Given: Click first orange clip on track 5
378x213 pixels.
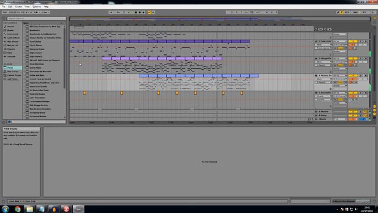Looking at the screenshot, I should pyautogui.click(x=84, y=93).
